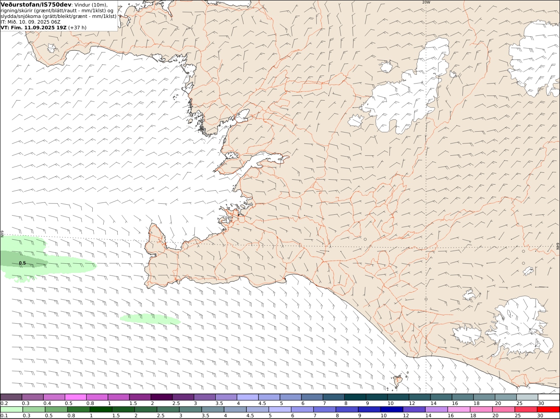Click the '64N' latitude label on the left edge
The image size is (560, 419).
click(2, 234)
